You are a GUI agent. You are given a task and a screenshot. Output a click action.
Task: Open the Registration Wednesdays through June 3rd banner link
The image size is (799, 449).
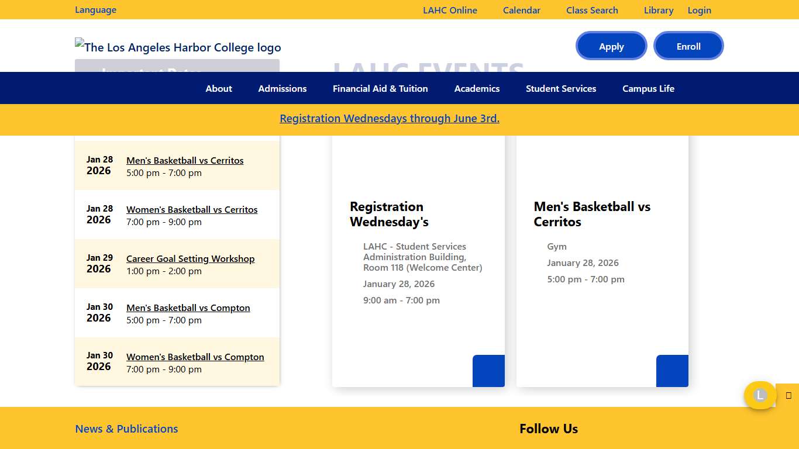390,118
